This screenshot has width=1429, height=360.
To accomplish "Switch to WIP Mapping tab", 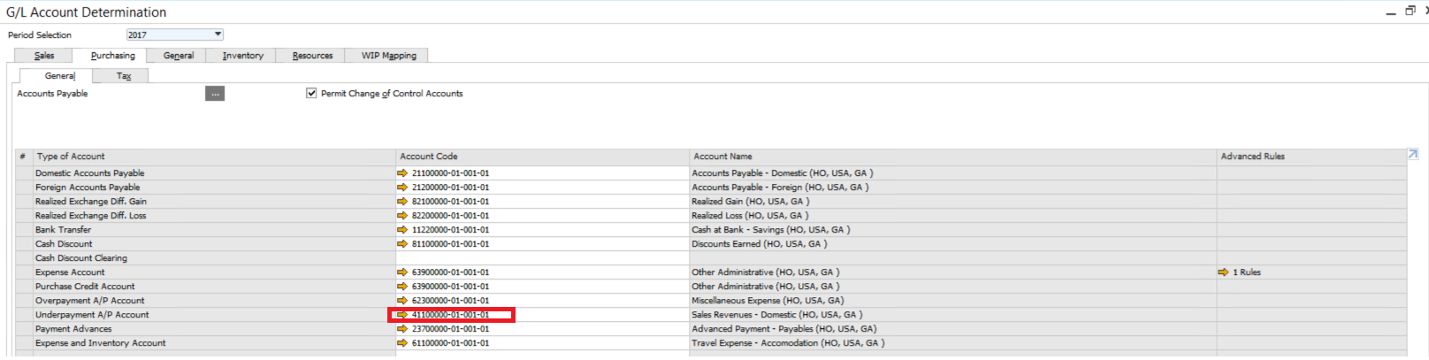I will tap(388, 56).
